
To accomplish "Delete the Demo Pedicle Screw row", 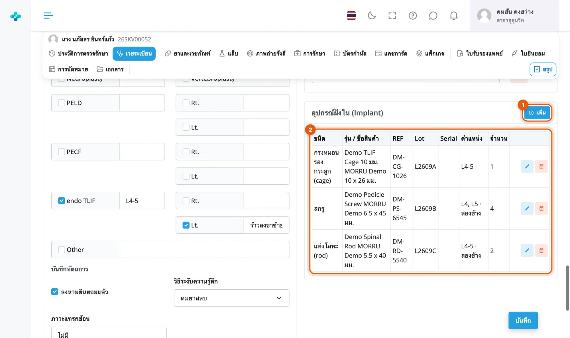I will tap(541, 209).
